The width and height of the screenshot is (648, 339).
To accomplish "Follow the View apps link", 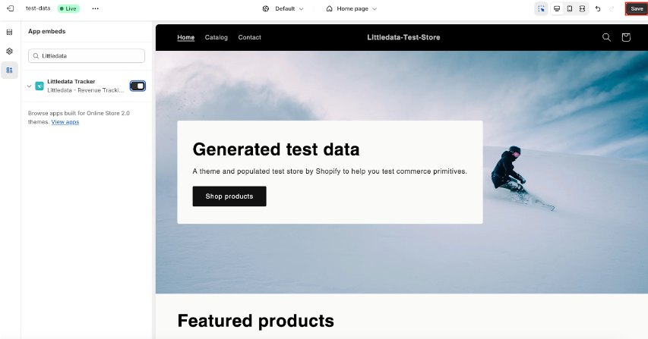I will coord(65,122).
